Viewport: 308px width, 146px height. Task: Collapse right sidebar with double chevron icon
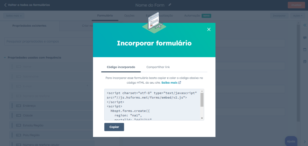coord(305,25)
